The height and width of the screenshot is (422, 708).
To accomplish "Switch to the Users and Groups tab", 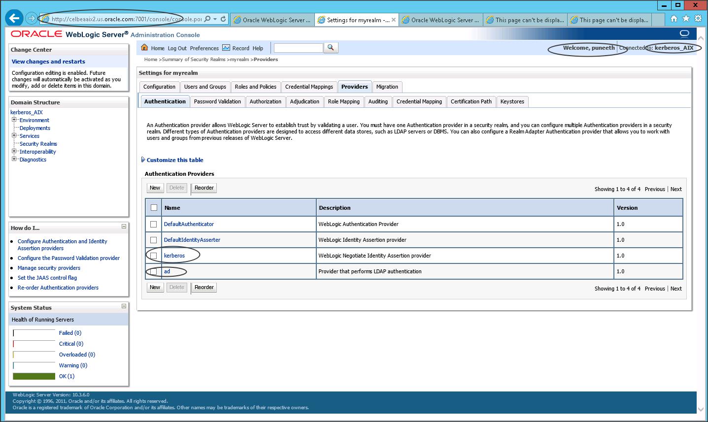I will coord(205,87).
